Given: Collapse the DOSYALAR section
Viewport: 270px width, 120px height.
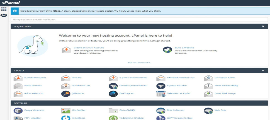Looking at the screenshot, I should click(263, 103).
